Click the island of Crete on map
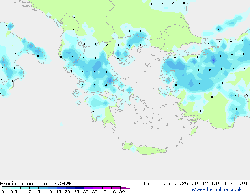250x193 pixels. 144,148
